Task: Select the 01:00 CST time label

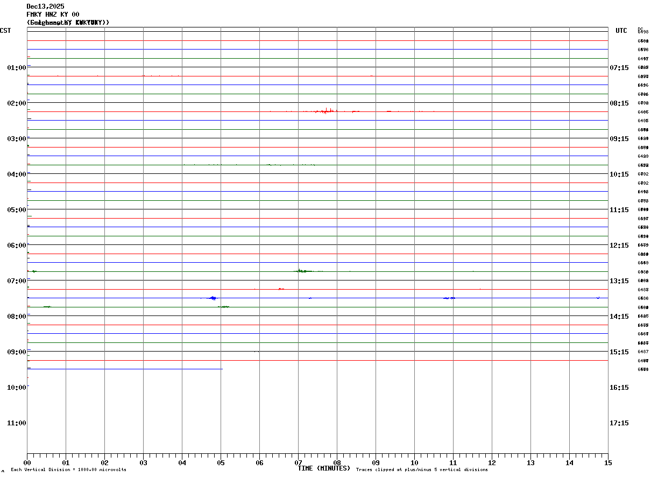Action: coord(17,67)
